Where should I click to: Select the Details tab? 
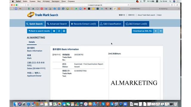pos(32,42)
